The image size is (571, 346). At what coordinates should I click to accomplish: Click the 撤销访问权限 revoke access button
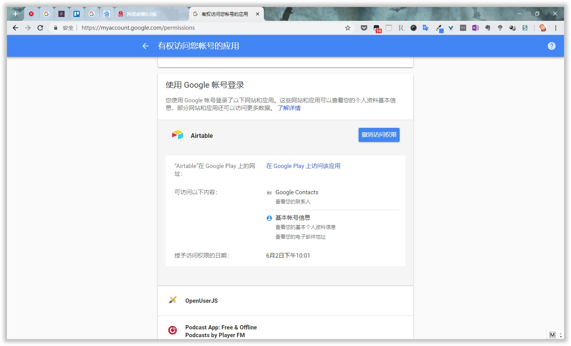tap(379, 135)
